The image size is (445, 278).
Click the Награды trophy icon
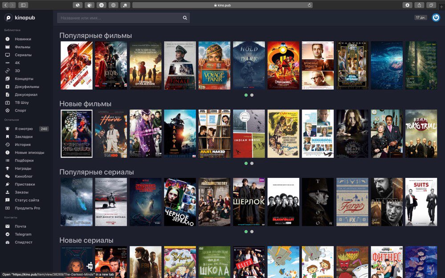point(8,168)
